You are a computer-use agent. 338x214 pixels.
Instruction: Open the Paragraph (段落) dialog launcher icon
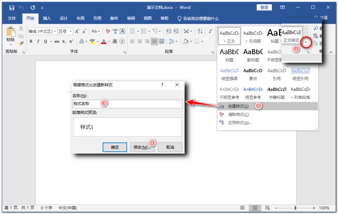pos(213,52)
